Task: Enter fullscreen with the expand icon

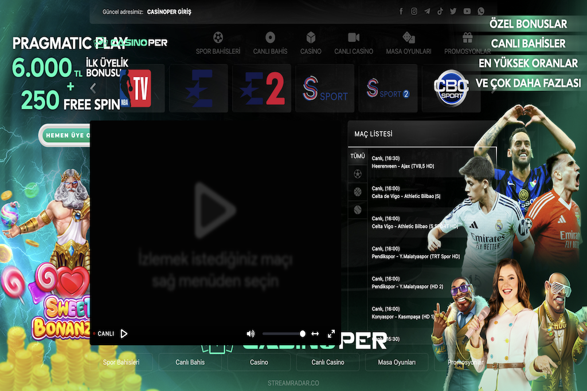Action: (x=331, y=333)
